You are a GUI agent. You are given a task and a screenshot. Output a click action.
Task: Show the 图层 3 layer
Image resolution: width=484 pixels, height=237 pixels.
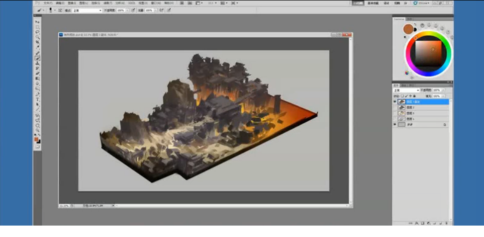pyautogui.click(x=395, y=107)
